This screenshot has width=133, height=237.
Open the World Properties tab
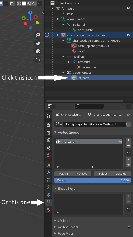coord(49,155)
